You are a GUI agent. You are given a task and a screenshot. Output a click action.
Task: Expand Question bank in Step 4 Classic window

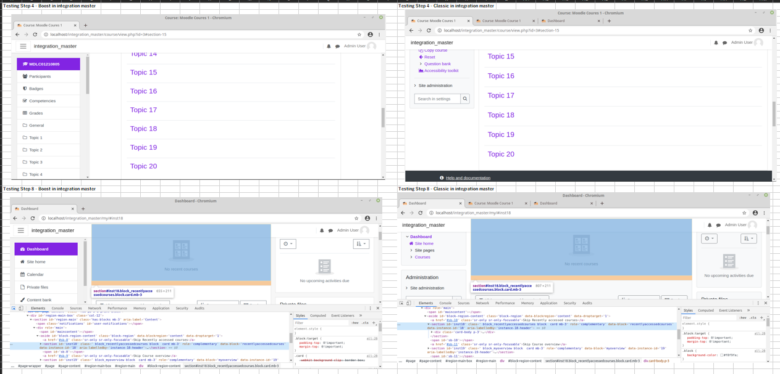(421, 64)
